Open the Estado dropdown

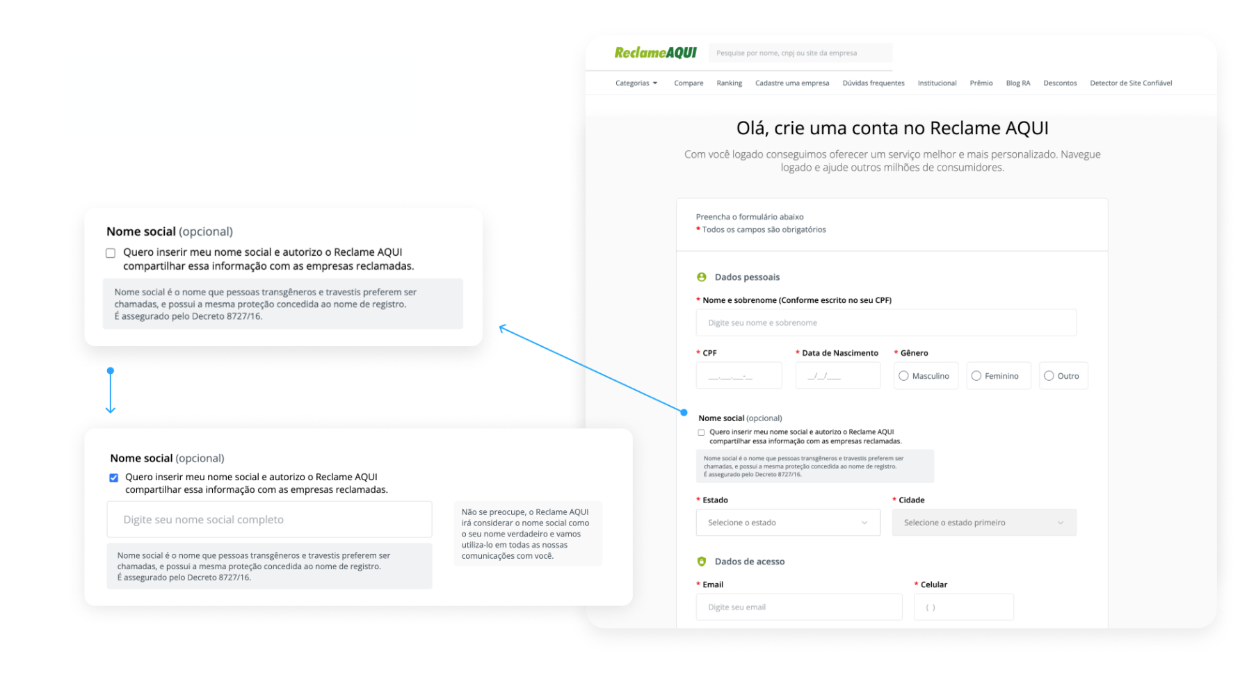coord(788,523)
